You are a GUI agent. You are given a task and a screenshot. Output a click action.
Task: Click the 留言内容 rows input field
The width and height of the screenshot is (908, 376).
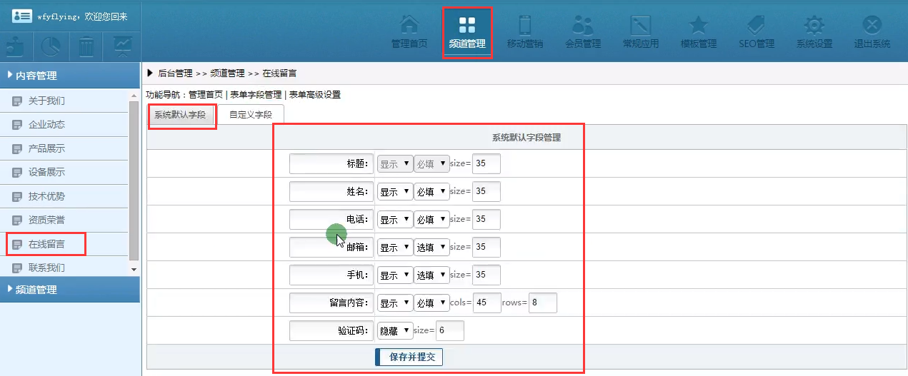click(x=542, y=303)
